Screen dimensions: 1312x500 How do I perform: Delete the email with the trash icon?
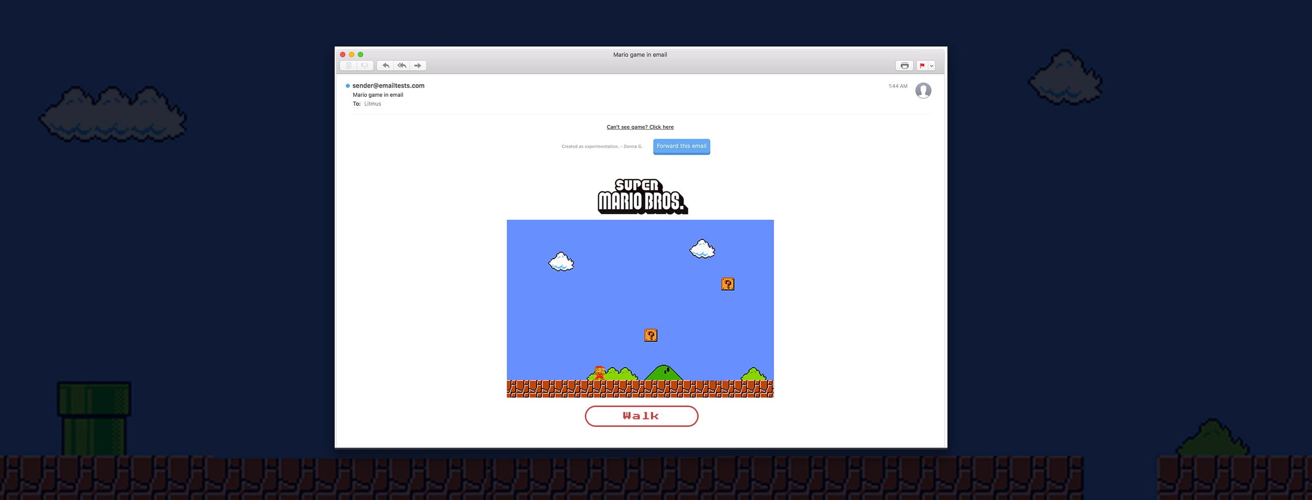click(x=348, y=66)
